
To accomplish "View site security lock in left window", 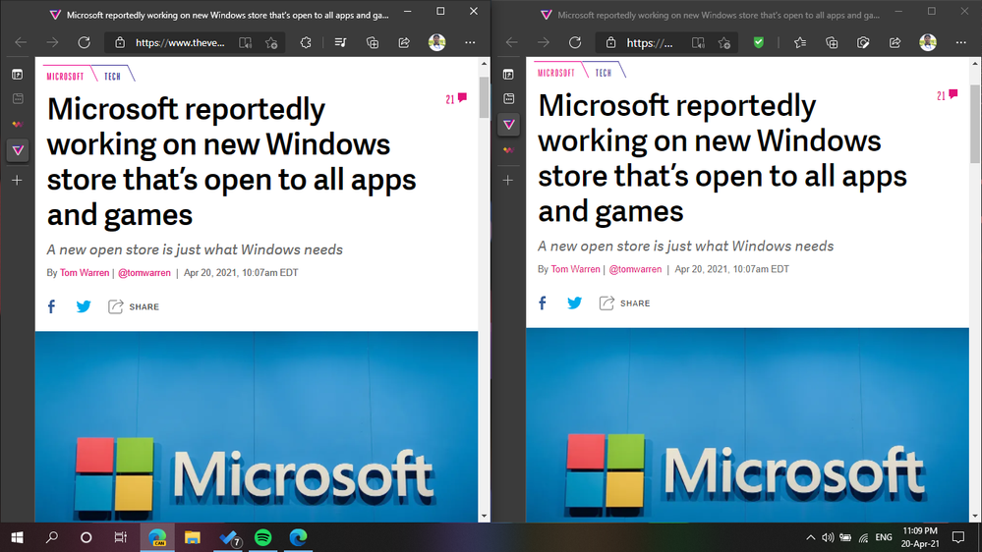I will point(120,42).
